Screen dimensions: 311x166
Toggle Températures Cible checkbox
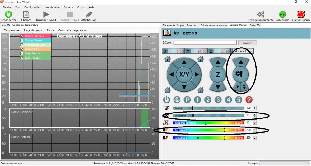[x=22, y=45]
